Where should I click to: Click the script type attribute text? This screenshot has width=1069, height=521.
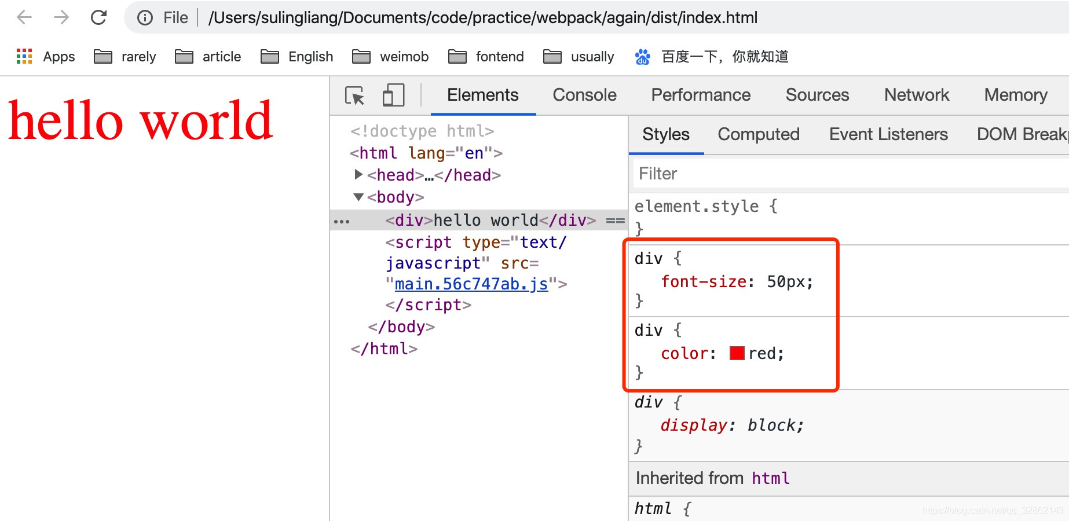tap(476, 243)
